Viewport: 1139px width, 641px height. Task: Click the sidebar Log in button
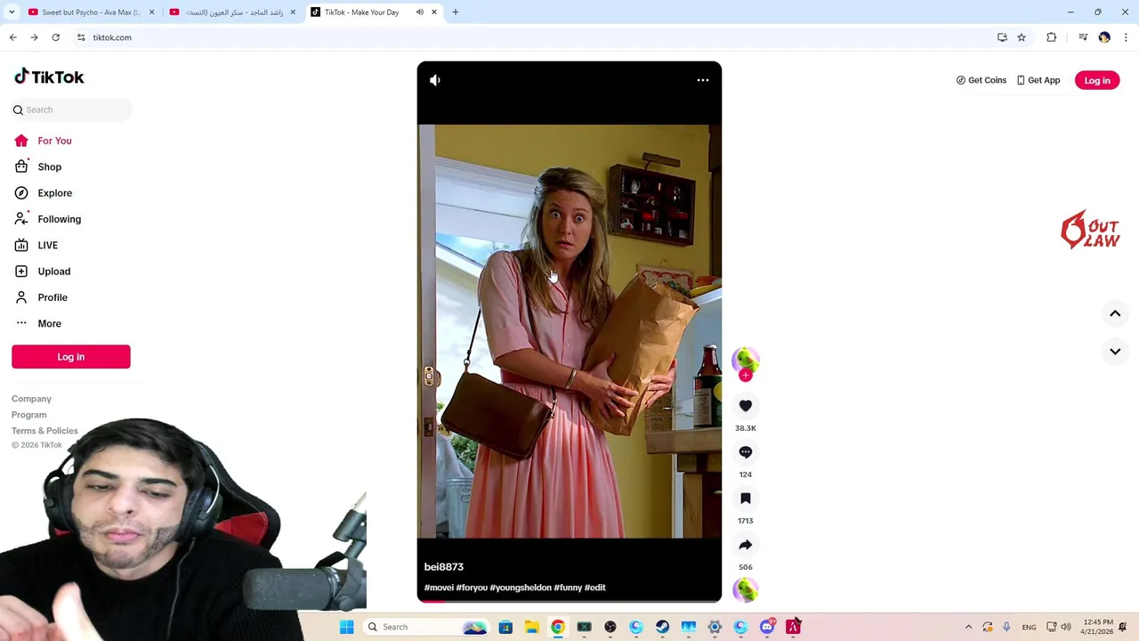coord(71,357)
